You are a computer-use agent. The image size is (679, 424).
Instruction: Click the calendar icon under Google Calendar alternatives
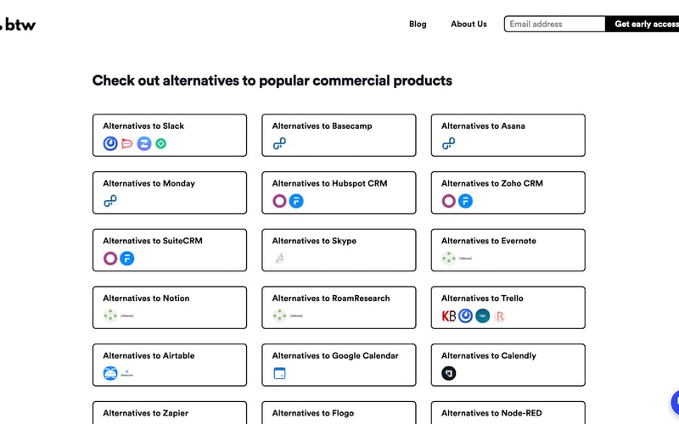click(279, 373)
